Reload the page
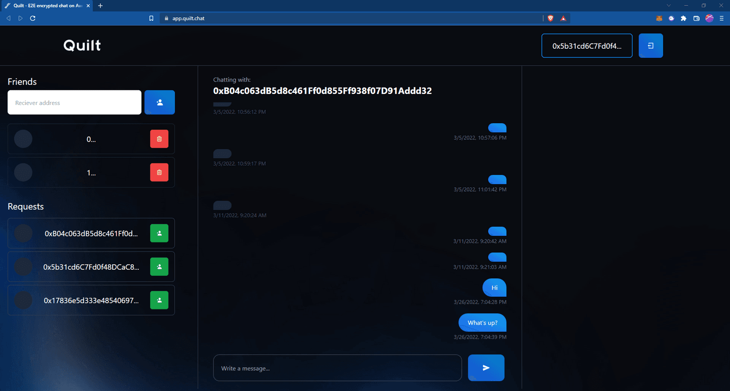Screen dimensions: 730x391 tap(33, 18)
